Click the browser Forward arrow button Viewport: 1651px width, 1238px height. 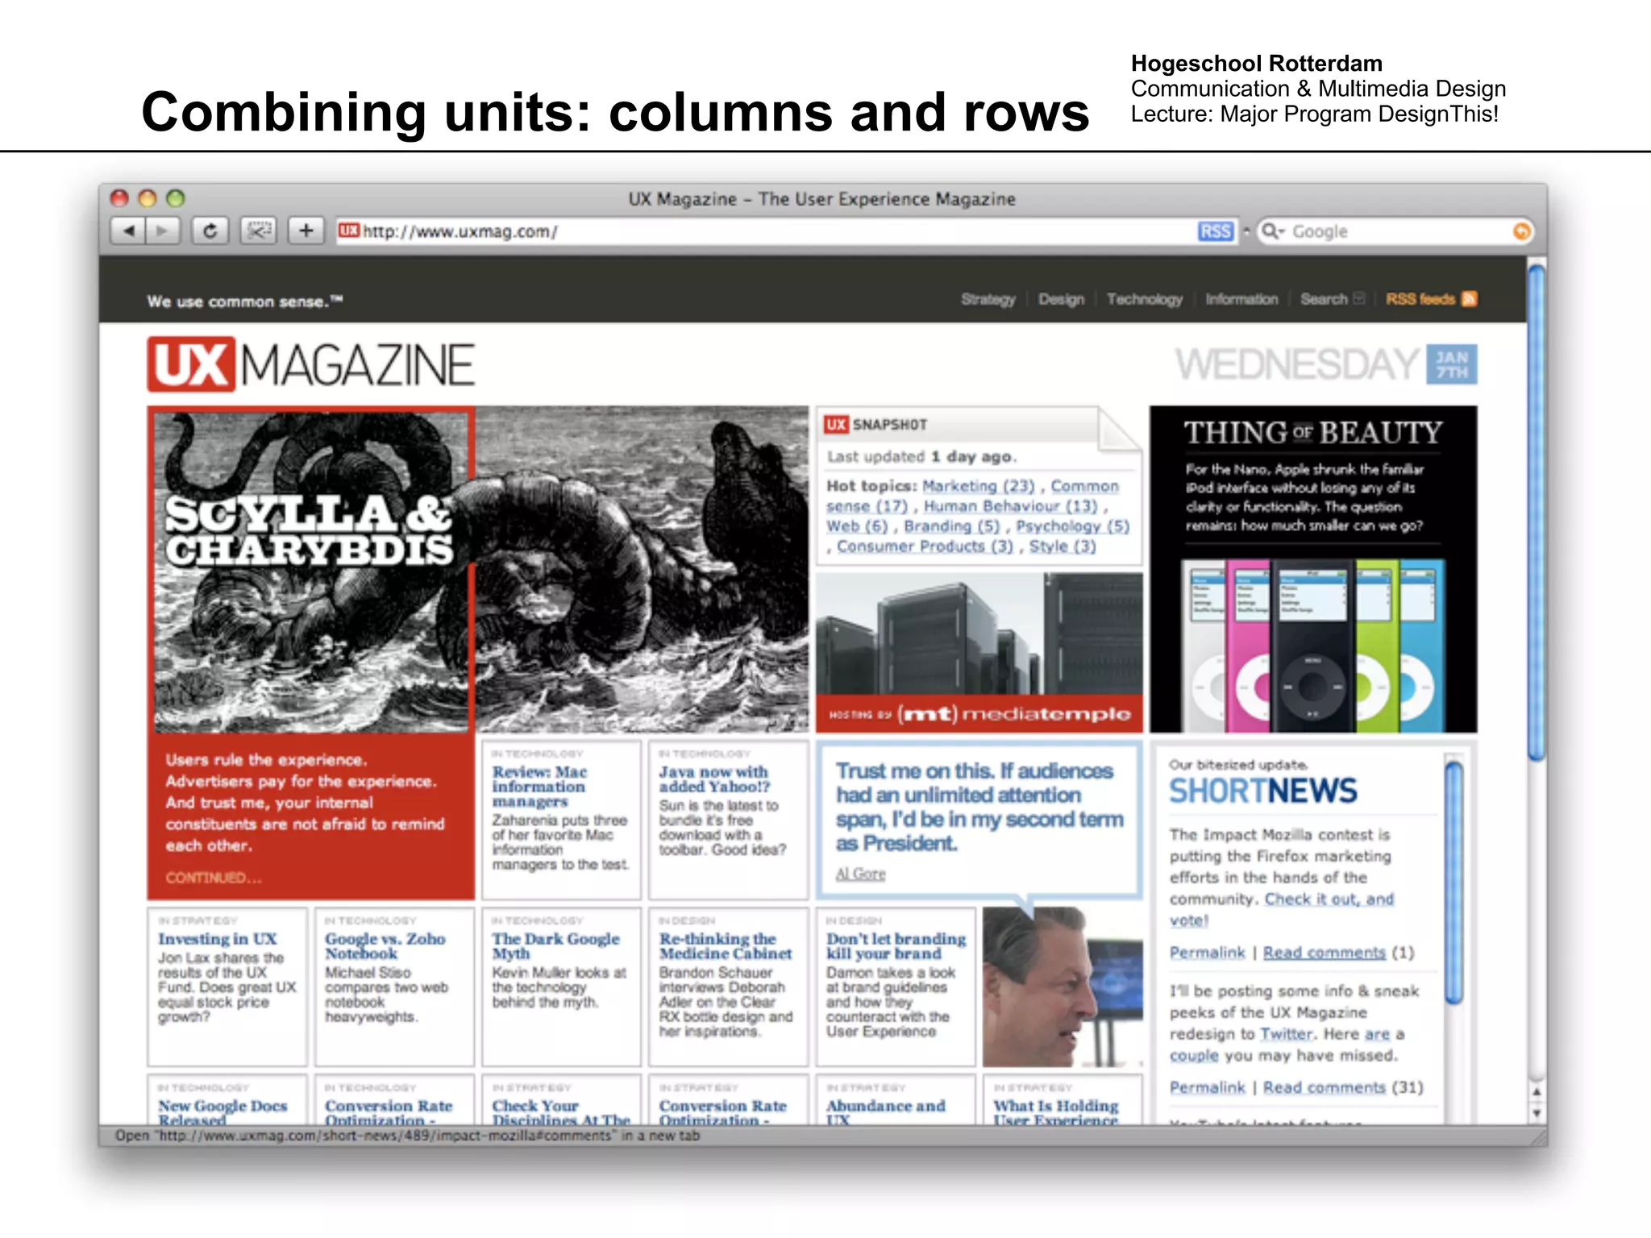[x=162, y=231]
